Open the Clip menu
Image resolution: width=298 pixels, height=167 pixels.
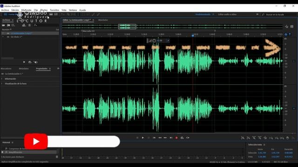[x=36, y=10]
